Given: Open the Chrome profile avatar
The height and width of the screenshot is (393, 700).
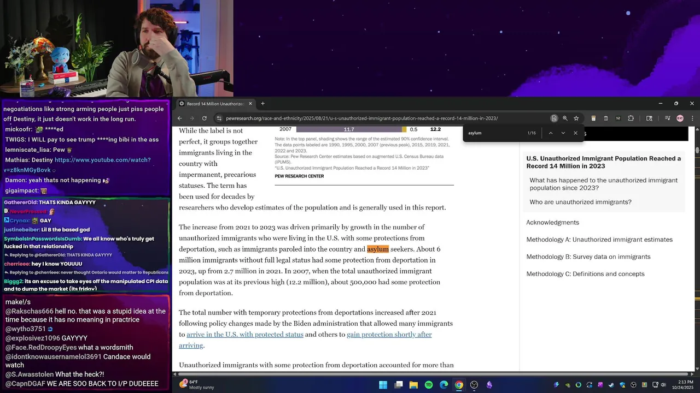Looking at the screenshot, I should point(680,118).
